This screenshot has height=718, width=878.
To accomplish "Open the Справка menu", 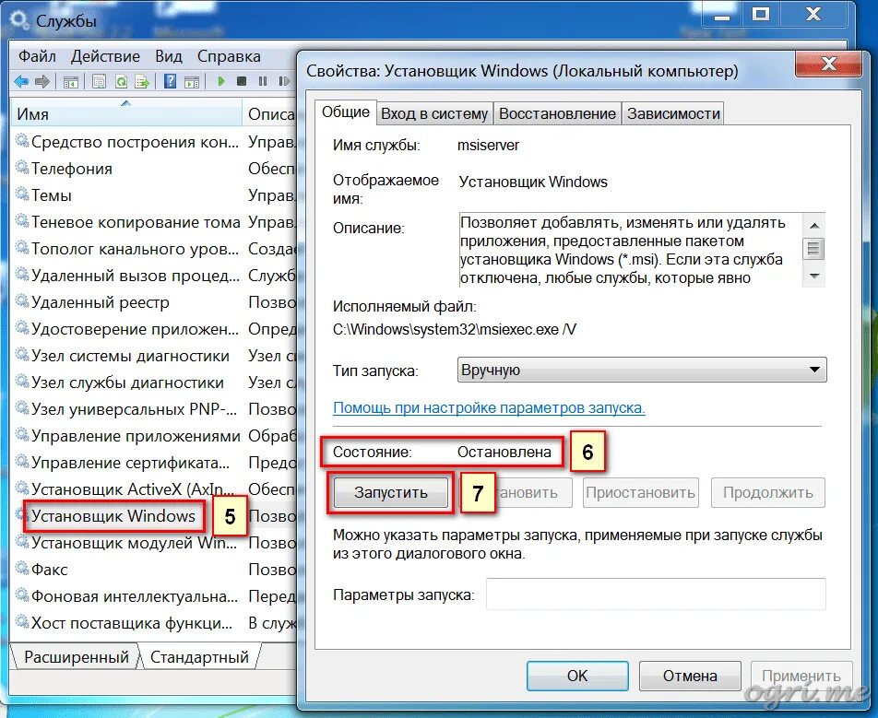I will point(229,56).
